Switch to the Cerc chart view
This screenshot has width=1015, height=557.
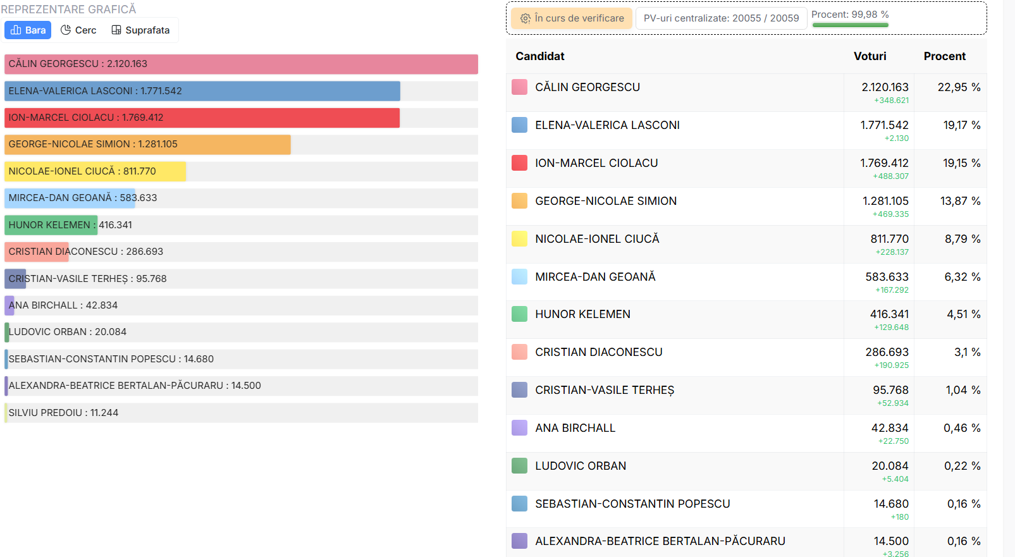[x=79, y=30]
